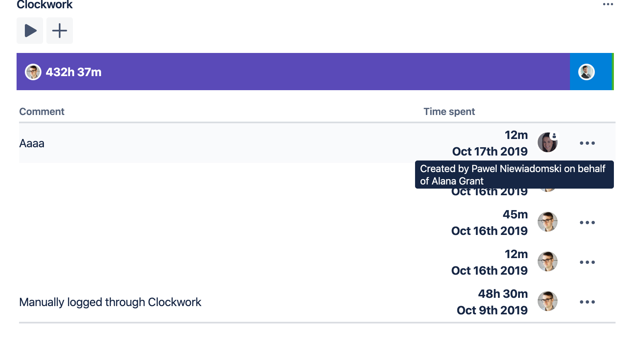623x340 pixels.
Task: Click the plus button to log time
Action: coord(60,31)
